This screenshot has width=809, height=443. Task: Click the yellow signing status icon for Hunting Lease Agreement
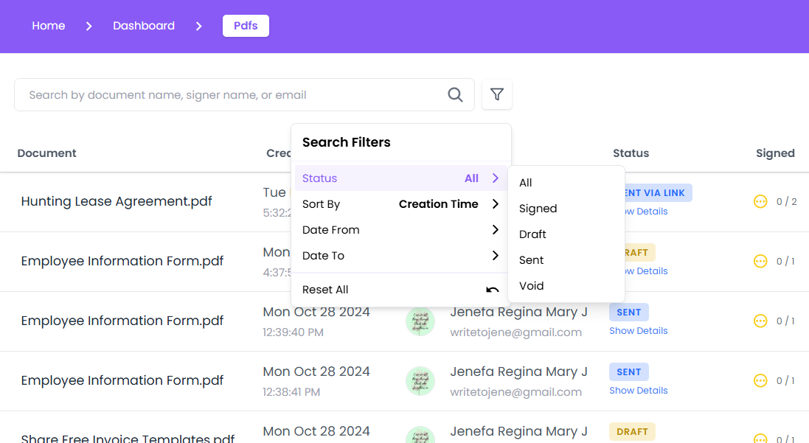[x=760, y=200]
